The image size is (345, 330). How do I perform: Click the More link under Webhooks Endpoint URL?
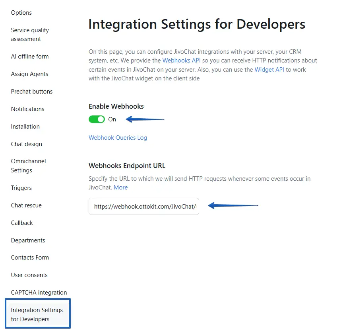120,187
